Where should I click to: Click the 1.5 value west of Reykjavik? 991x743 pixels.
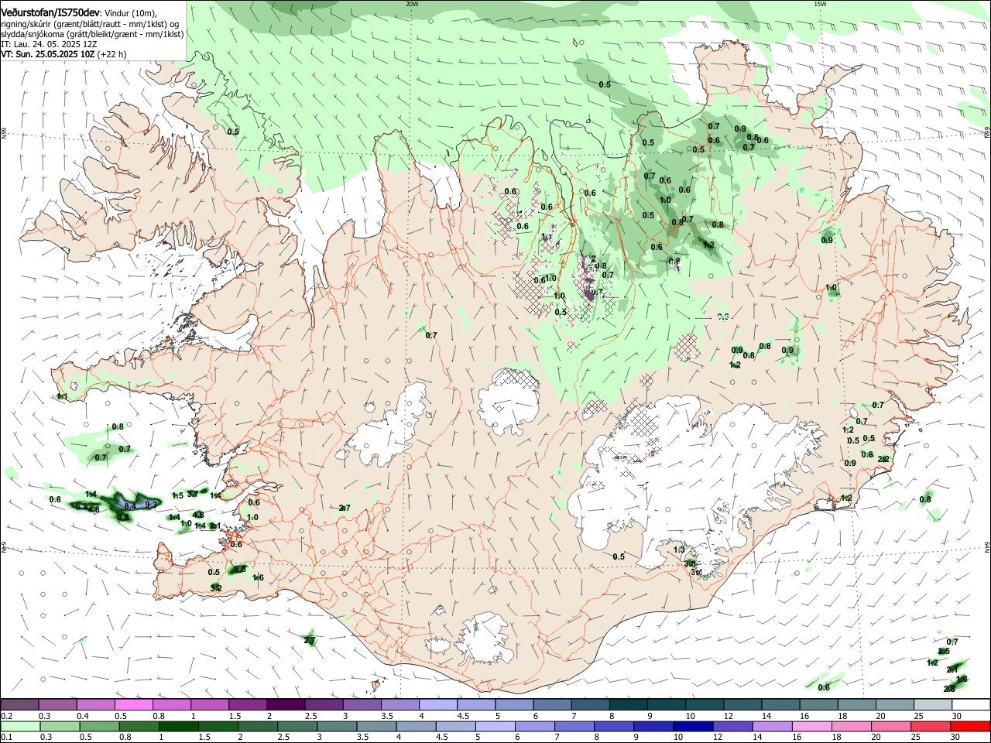(177, 496)
